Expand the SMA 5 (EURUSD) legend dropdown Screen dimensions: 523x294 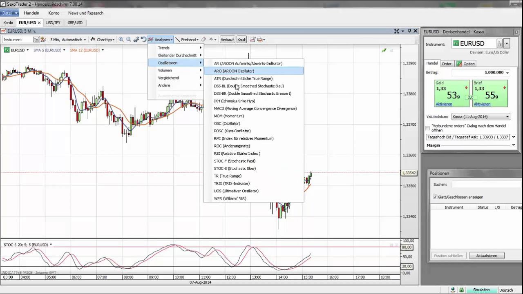click(x=64, y=50)
